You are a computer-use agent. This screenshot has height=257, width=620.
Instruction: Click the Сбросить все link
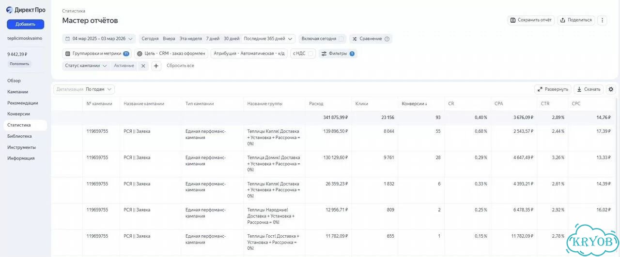coord(180,66)
